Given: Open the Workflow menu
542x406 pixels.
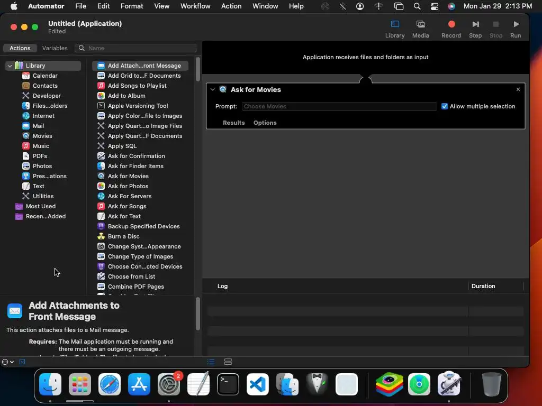Looking at the screenshot, I should (195, 6).
